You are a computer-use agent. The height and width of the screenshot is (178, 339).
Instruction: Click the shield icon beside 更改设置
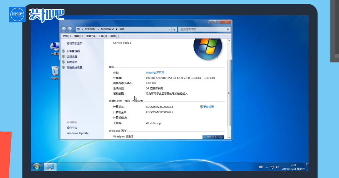202,107
